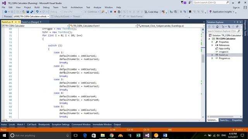Screen dimensions: 248x139
Task: Expand the References node in Solution Explorer
Action: (x=212, y=45)
